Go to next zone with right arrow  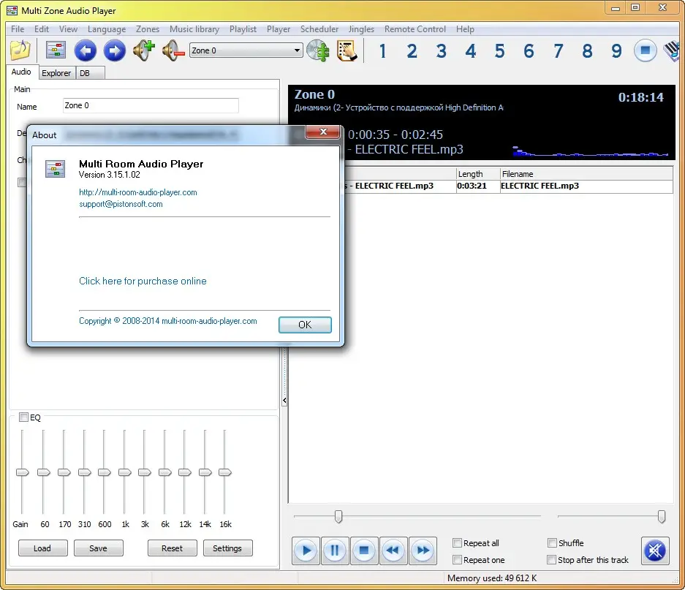(115, 50)
